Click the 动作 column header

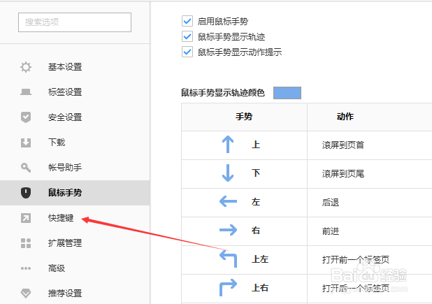click(x=345, y=117)
